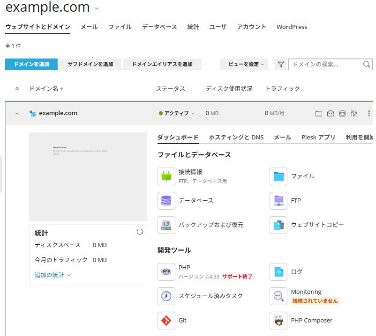The image size is (376, 336).
Task: Click the ドメインの検索 search field
Action: pyautogui.click(x=325, y=65)
